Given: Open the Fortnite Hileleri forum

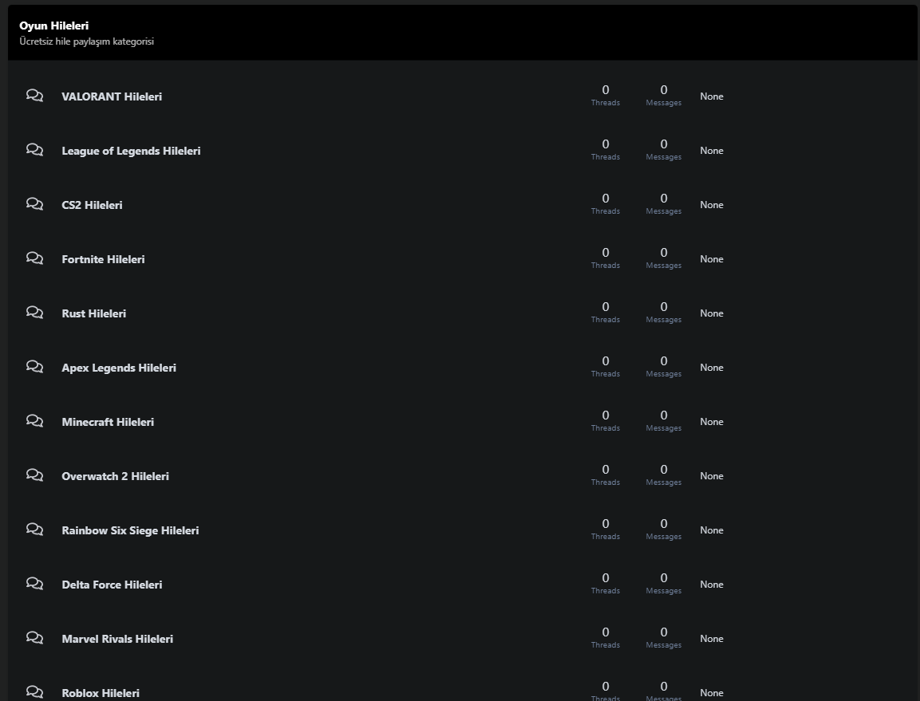Looking at the screenshot, I should click(103, 259).
